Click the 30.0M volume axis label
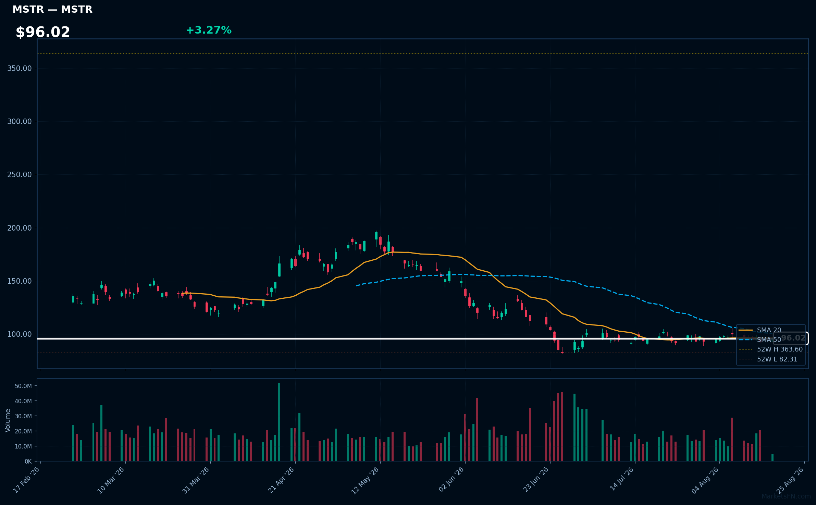816x505 pixels. (23, 416)
